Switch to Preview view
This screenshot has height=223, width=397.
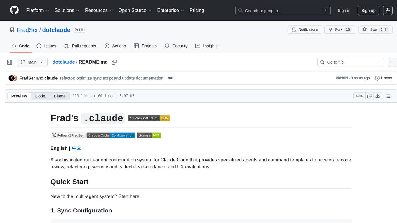(x=19, y=96)
